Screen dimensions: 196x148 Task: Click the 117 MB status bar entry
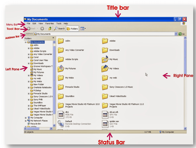click(147, 132)
